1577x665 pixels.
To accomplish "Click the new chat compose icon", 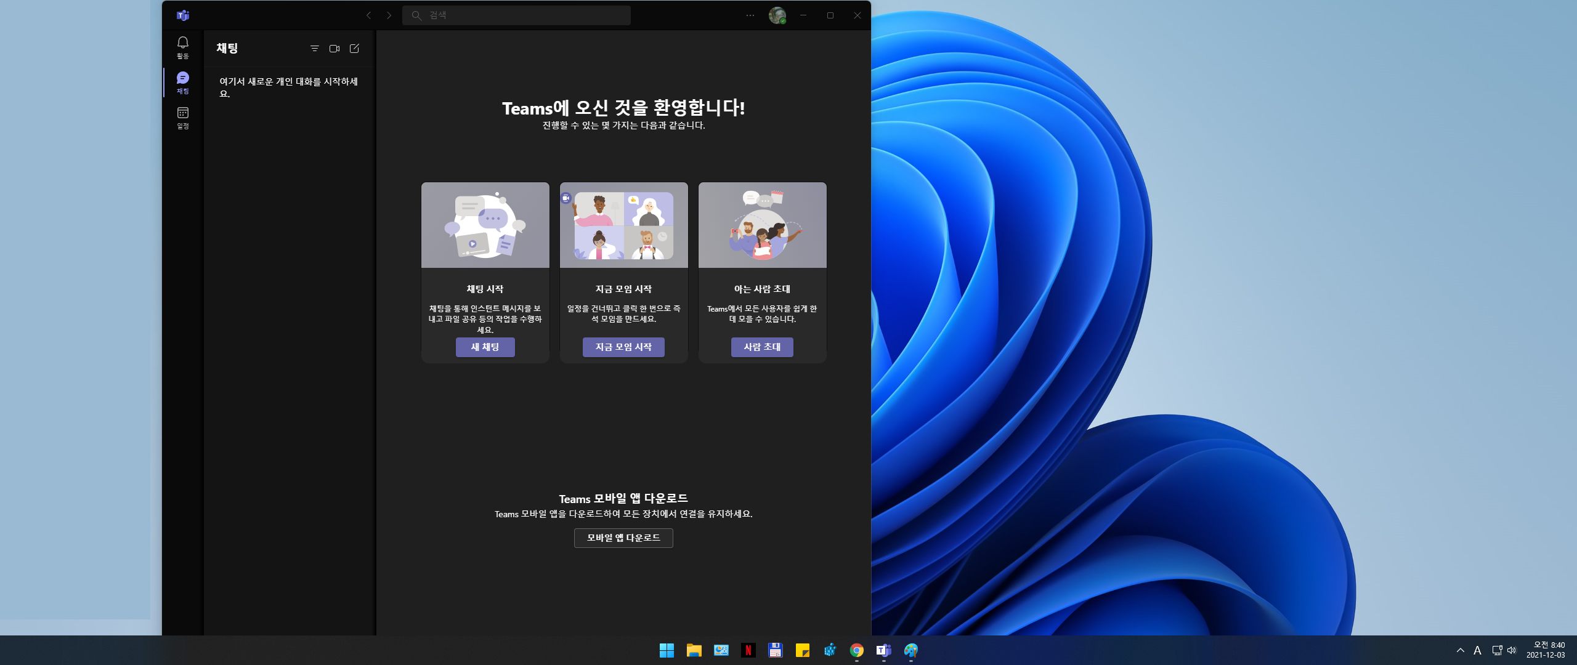I will tap(354, 49).
